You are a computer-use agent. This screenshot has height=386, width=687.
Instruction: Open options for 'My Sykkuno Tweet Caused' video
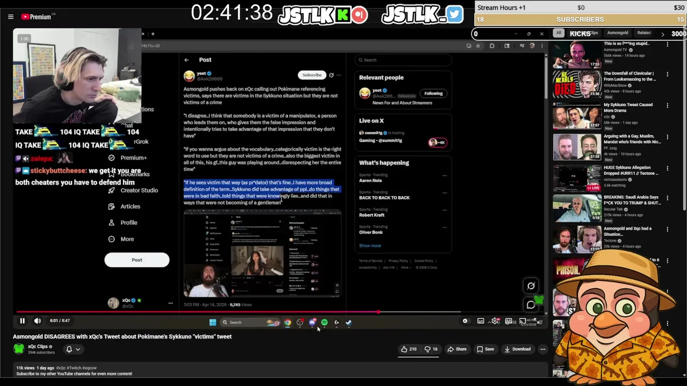(x=667, y=106)
